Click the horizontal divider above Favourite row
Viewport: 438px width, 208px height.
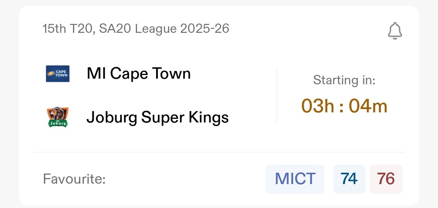219,152
